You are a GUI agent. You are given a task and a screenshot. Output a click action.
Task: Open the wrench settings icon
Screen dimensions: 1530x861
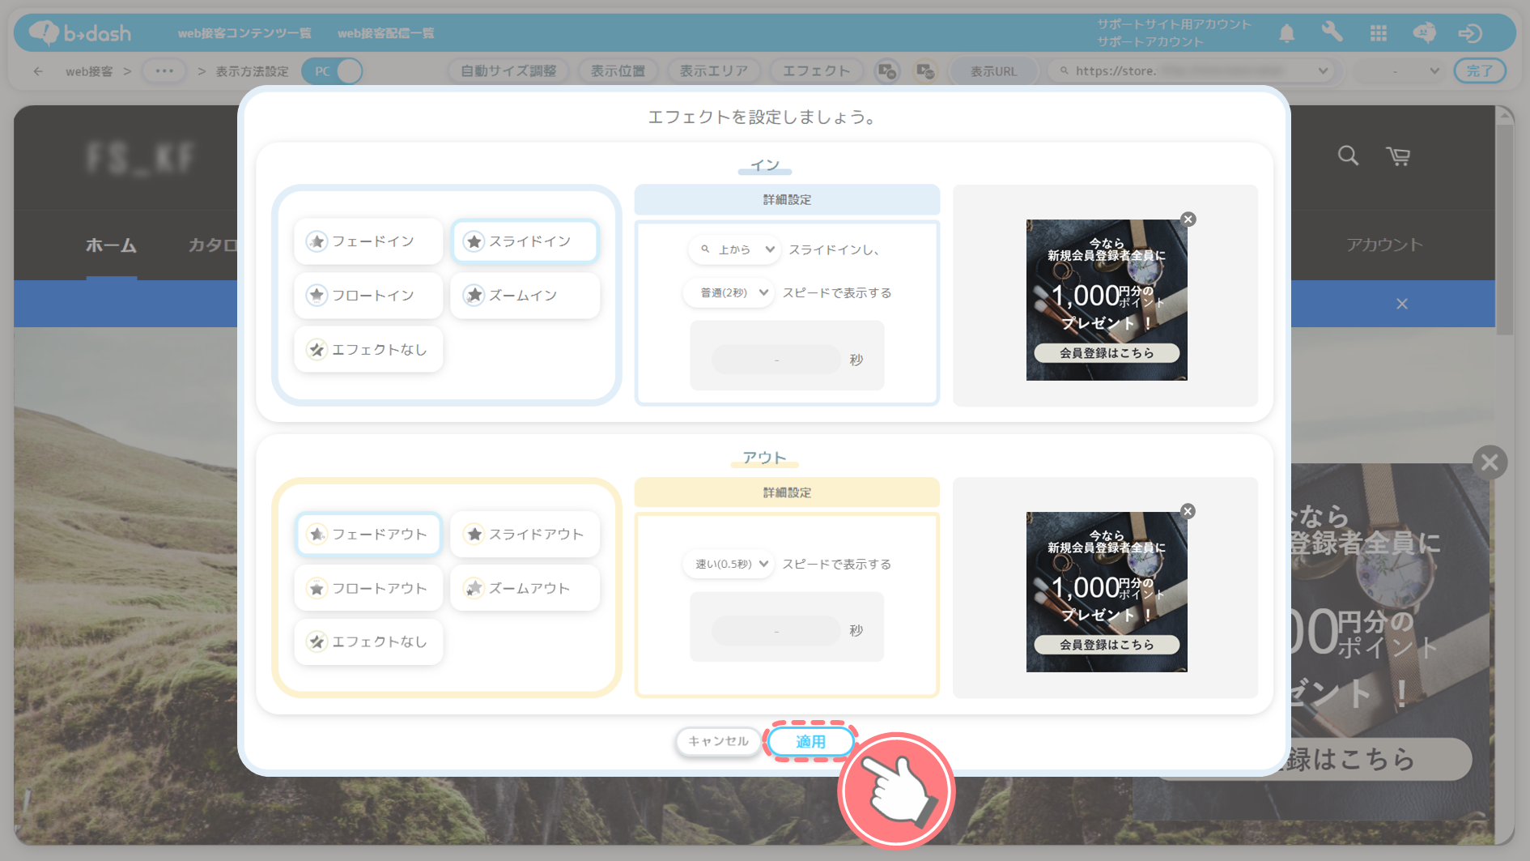point(1332,32)
